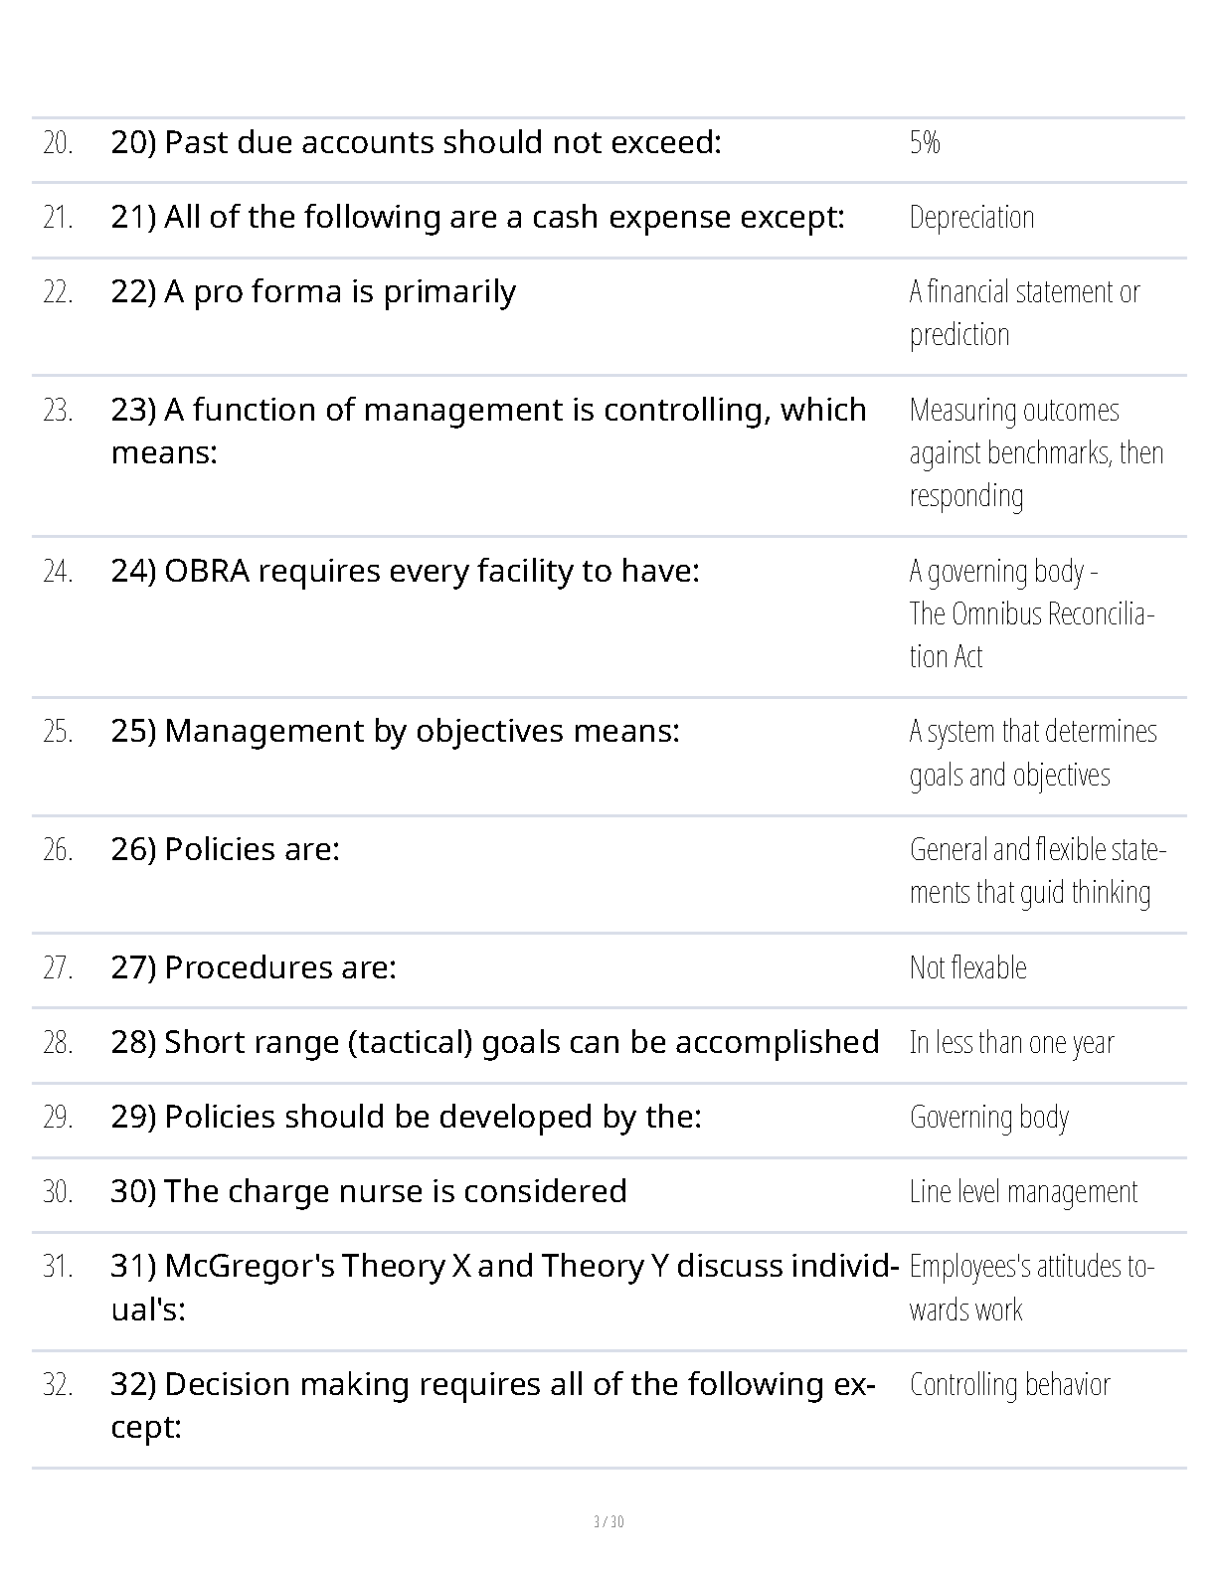Click the "Depreciation" answer text
The height and width of the screenshot is (1575, 1217).
pos(971,218)
